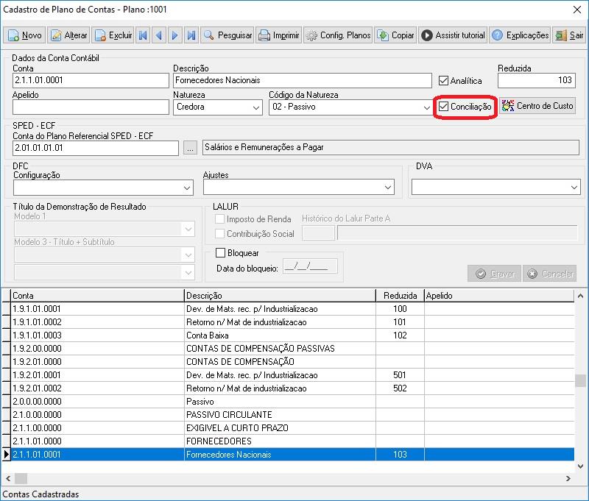Open Config. Planos settings
This screenshot has width=589, height=501.
pos(337,35)
